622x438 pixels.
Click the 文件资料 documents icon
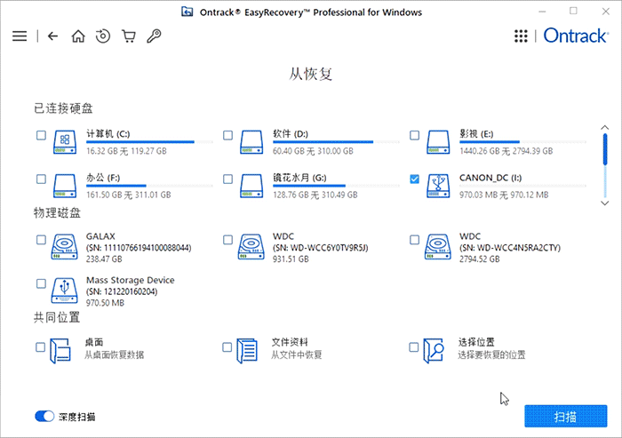248,350
